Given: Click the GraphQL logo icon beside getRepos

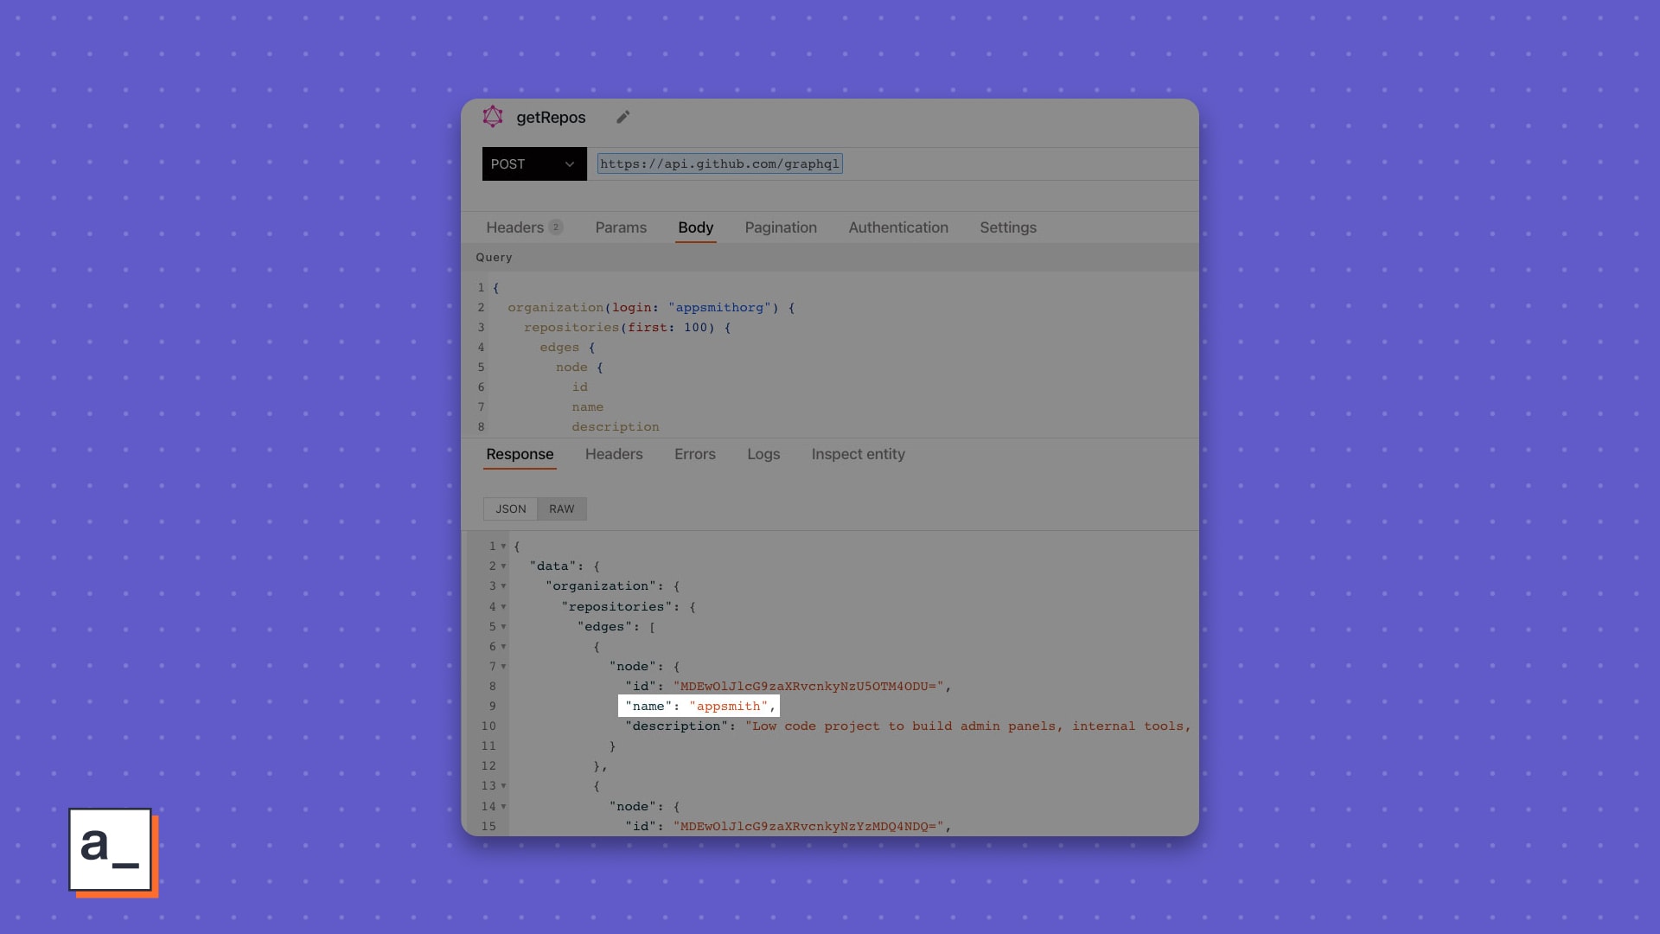Looking at the screenshot, I should coord(493,117).
